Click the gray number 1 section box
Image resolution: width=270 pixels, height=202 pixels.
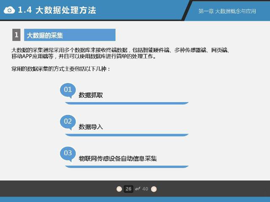(16, 35)
